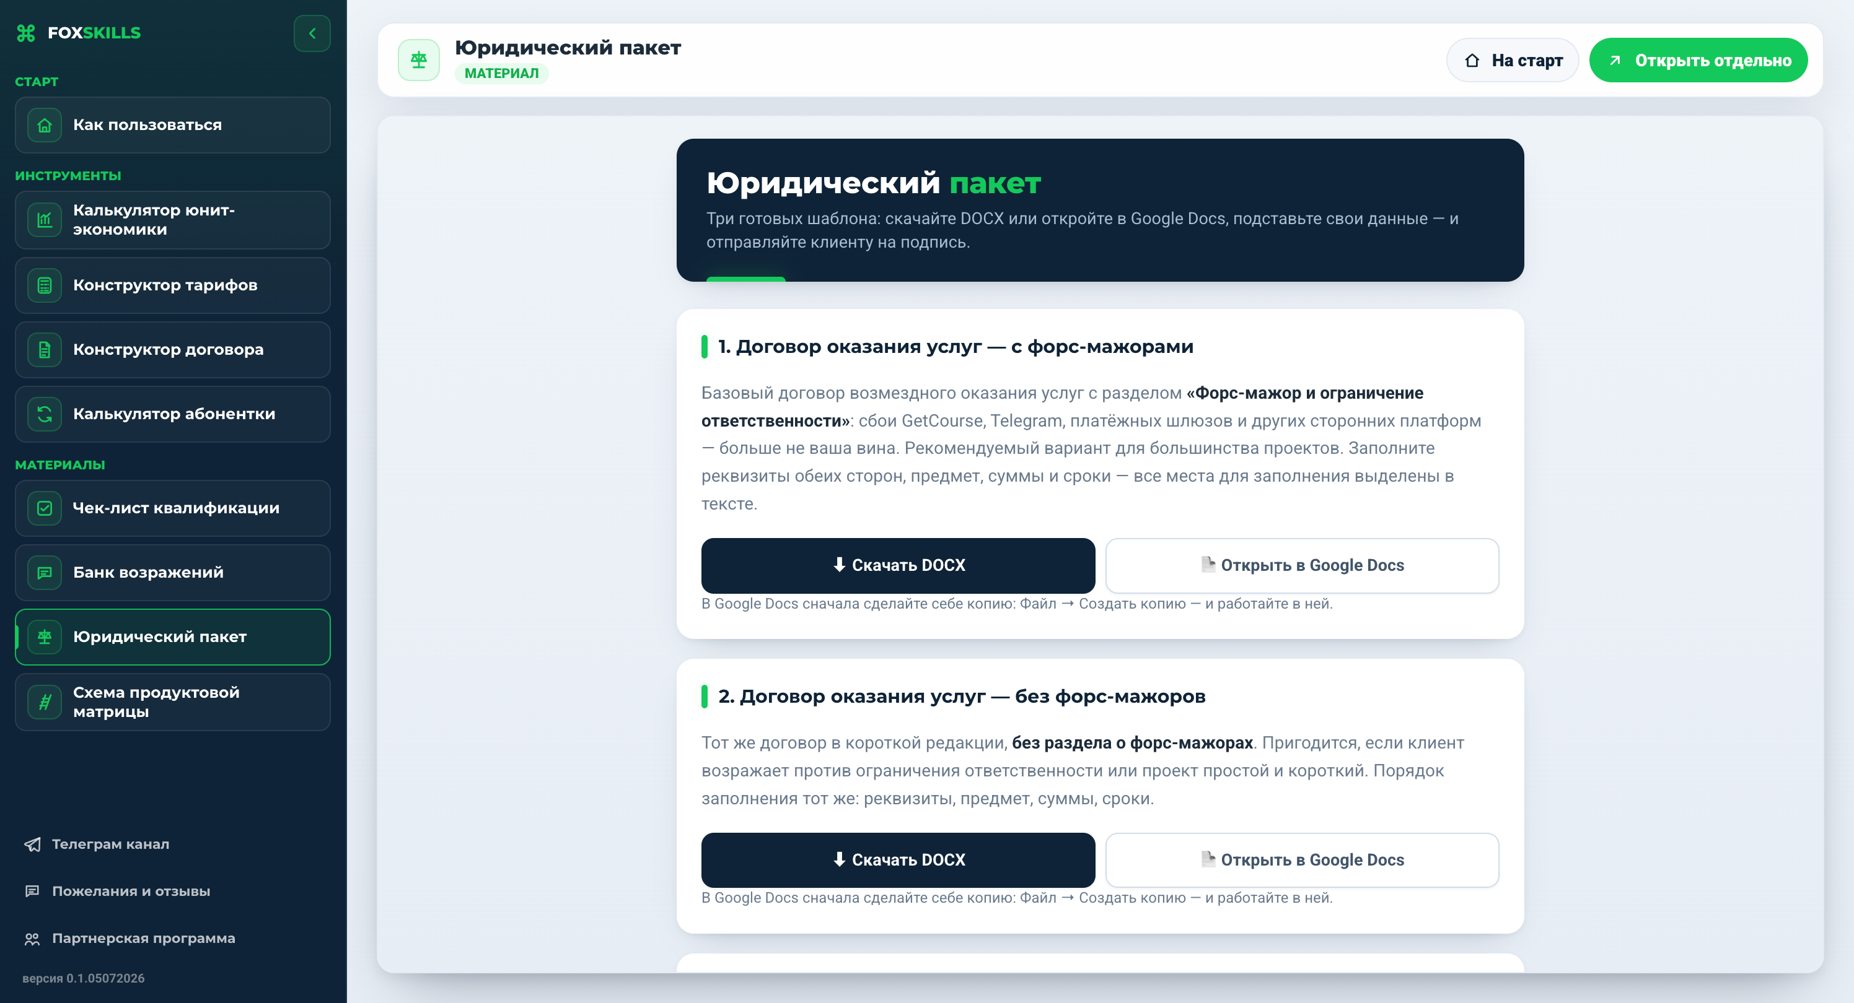Click the feedback message icon near Пожелания и отзывы

coord(32,891)
